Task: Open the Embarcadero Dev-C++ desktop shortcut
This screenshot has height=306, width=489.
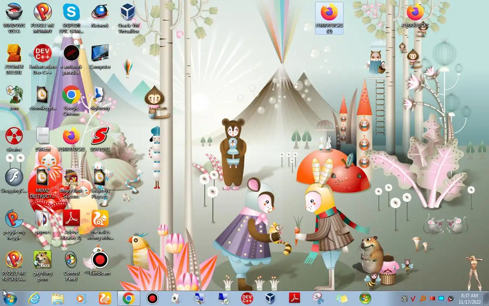Action: [43, 59]
